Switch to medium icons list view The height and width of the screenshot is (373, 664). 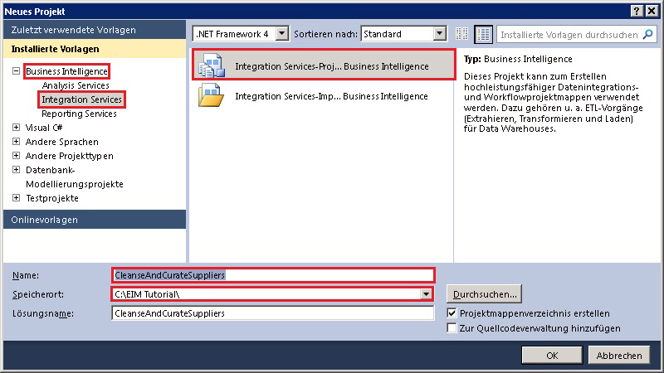pos(483,34)
